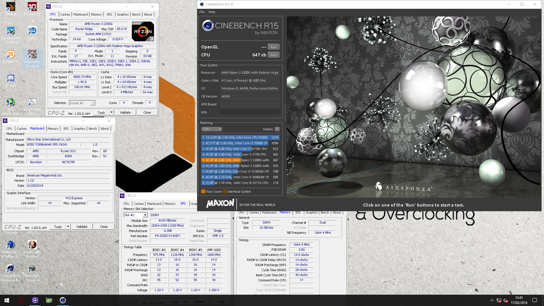Open the CPU ranking type dropdown
The image size is (544, 306).
[x=212, y=129]
